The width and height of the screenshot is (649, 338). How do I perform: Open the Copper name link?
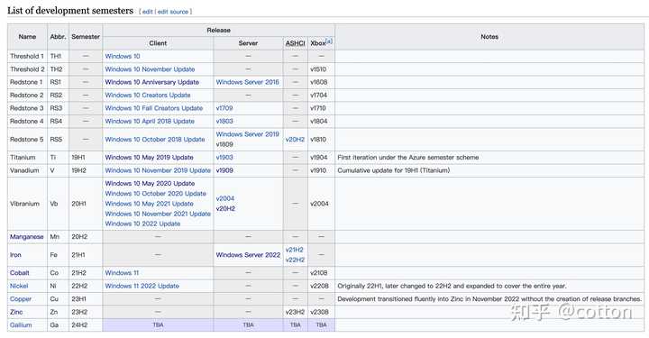(21, 298)
